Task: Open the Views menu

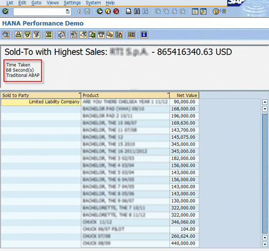Action: pos(53,3)
